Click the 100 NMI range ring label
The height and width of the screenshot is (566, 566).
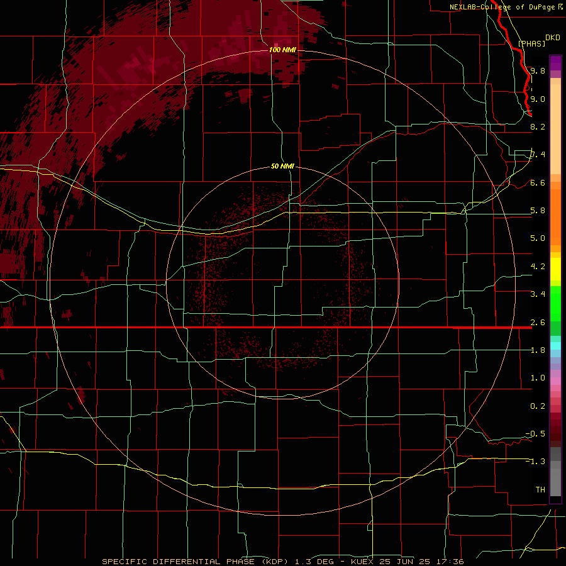coord(282,50)
